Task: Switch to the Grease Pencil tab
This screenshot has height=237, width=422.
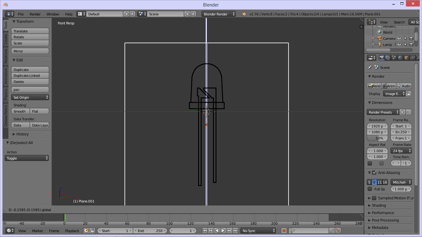Action: (x=6, y=116)
